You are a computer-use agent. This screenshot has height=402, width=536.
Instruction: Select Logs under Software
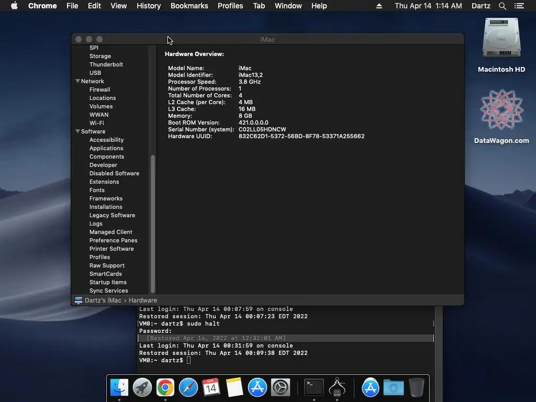coord(96,224)
